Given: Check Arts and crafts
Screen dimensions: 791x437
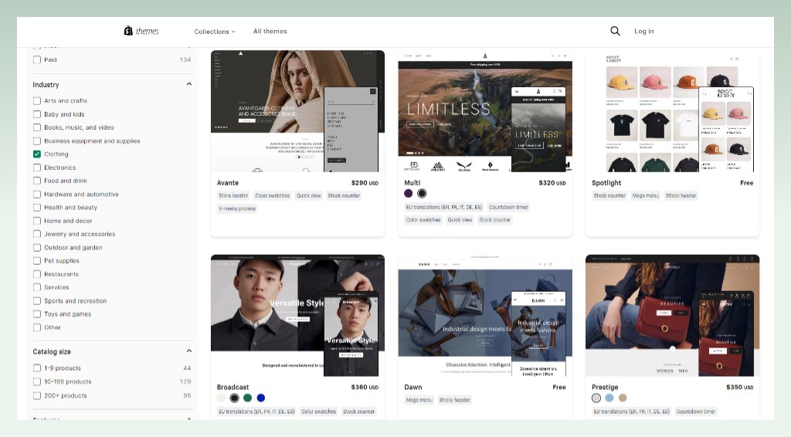Looking at the screenshot, I should click(x=37, y=101).
